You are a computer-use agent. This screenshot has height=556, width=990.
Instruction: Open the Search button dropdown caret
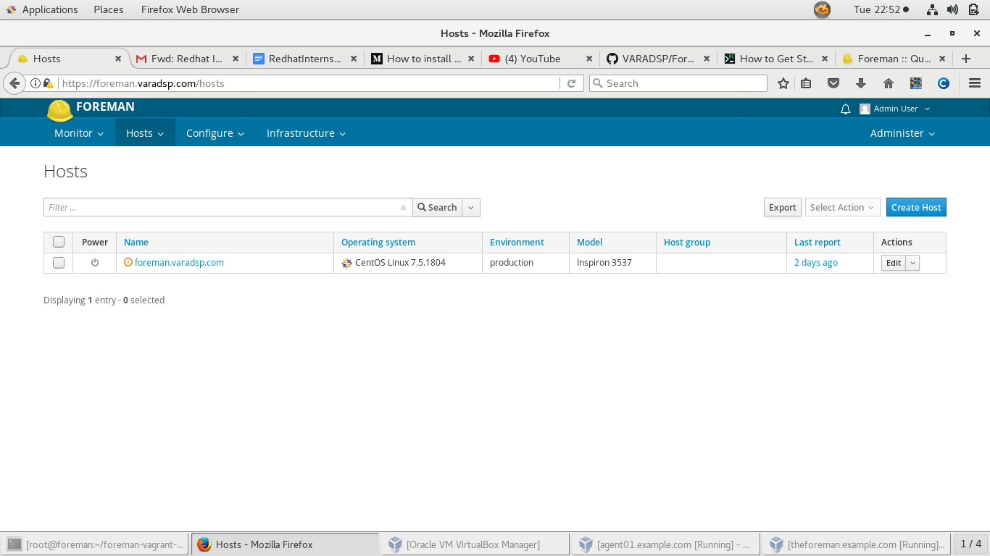pyautogui.click(x=471, y=208)
